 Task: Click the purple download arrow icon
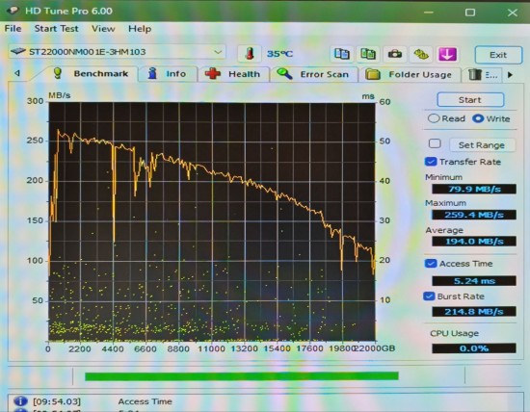[x=447, y=54]
